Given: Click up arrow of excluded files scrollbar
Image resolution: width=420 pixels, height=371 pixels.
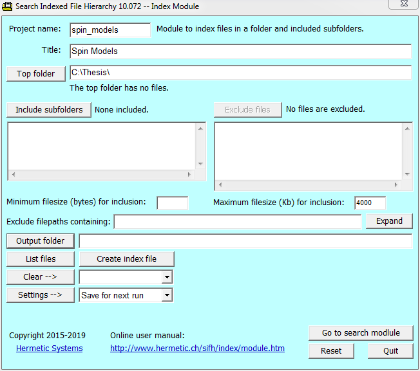Looking at the screenshot, I should pyautogui.click(x=407, y=129).
